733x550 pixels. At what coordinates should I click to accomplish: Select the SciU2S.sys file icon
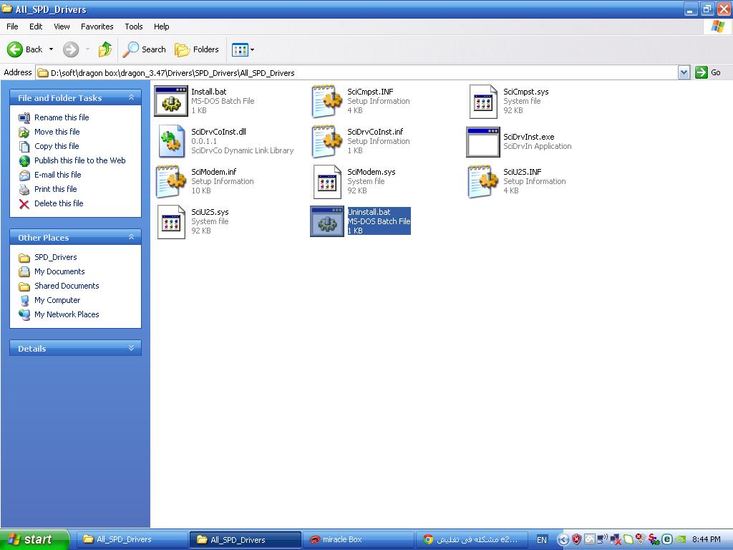pyautogui.click(x=170, y=222)
